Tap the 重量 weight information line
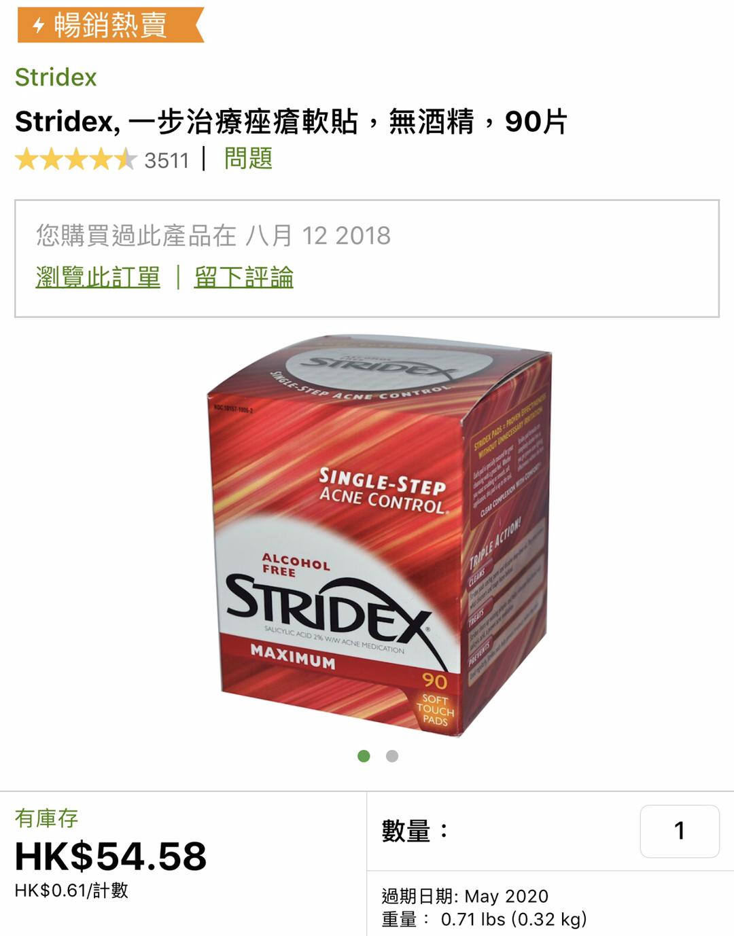734x936 pixels. pyautogui.click(x=484, y=919)
